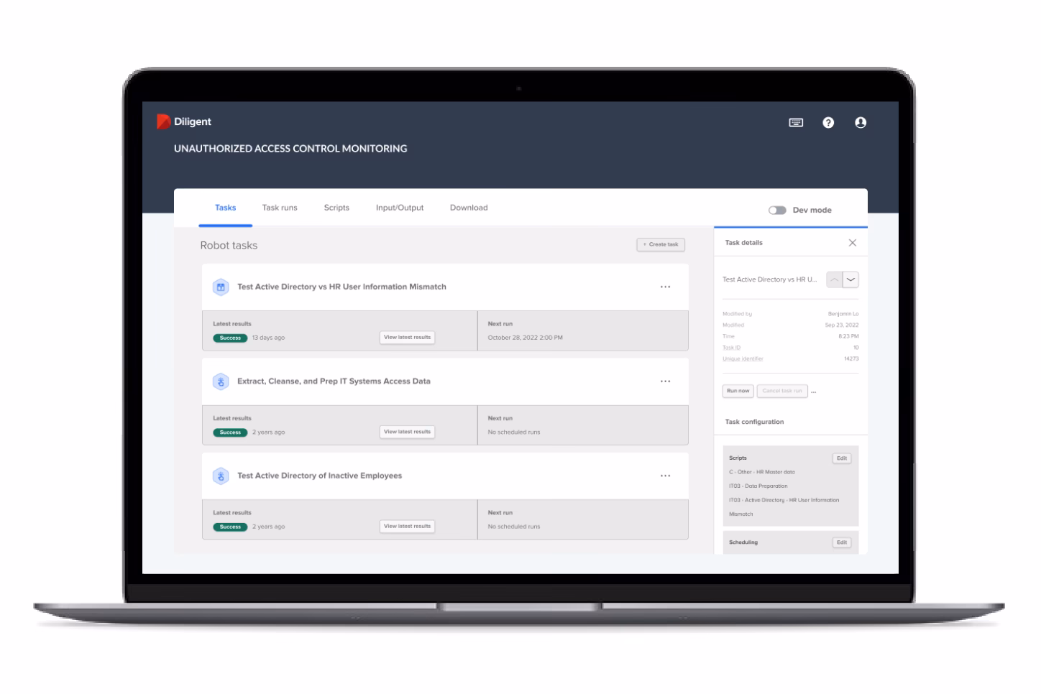Click the Inactive Employees task robot icon

pos(221,476)
